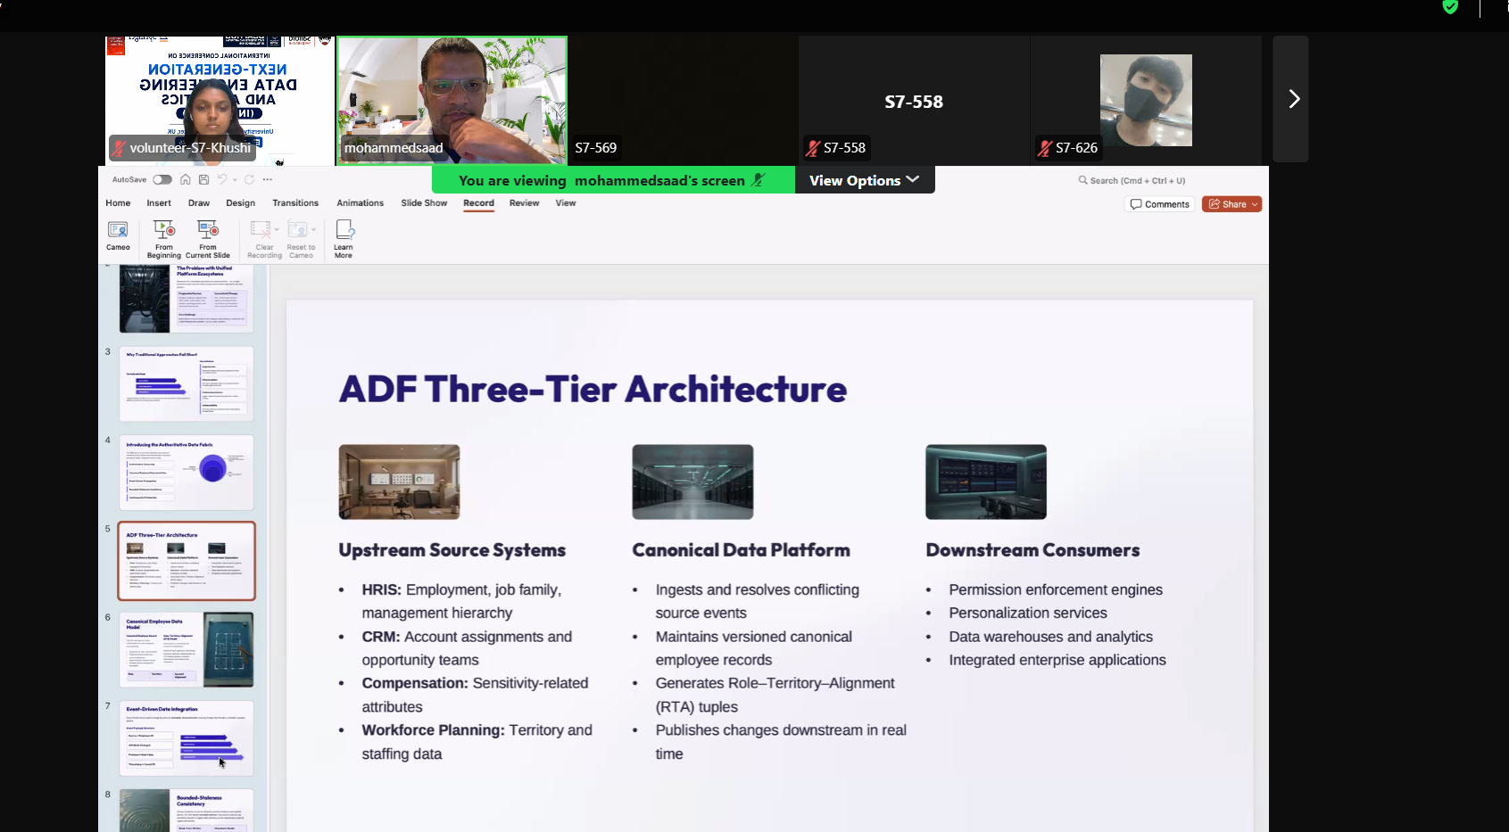Open the View Options dropdown
Viewport: 1509px width, 832px height.
(865, 180)
